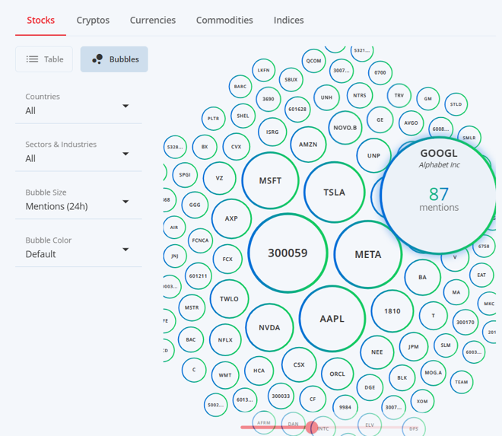Open the Sectors & Industries dropdown

(x=78, y=153)
